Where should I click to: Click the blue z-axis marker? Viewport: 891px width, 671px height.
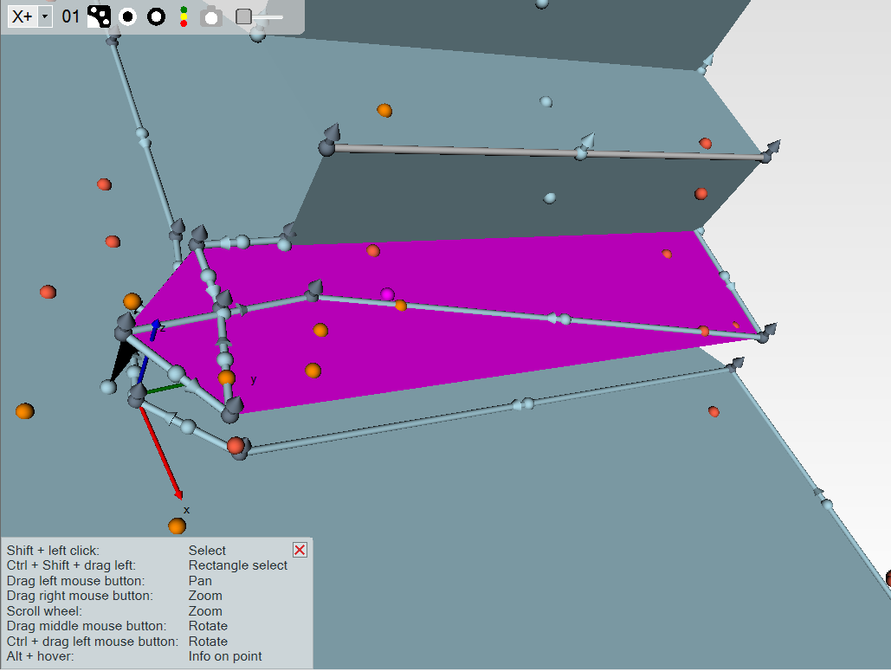click(155, 327)
